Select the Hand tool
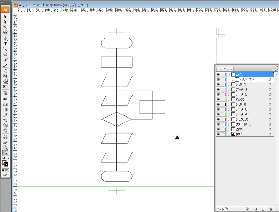The image size is (279, 212). [6, 147]
